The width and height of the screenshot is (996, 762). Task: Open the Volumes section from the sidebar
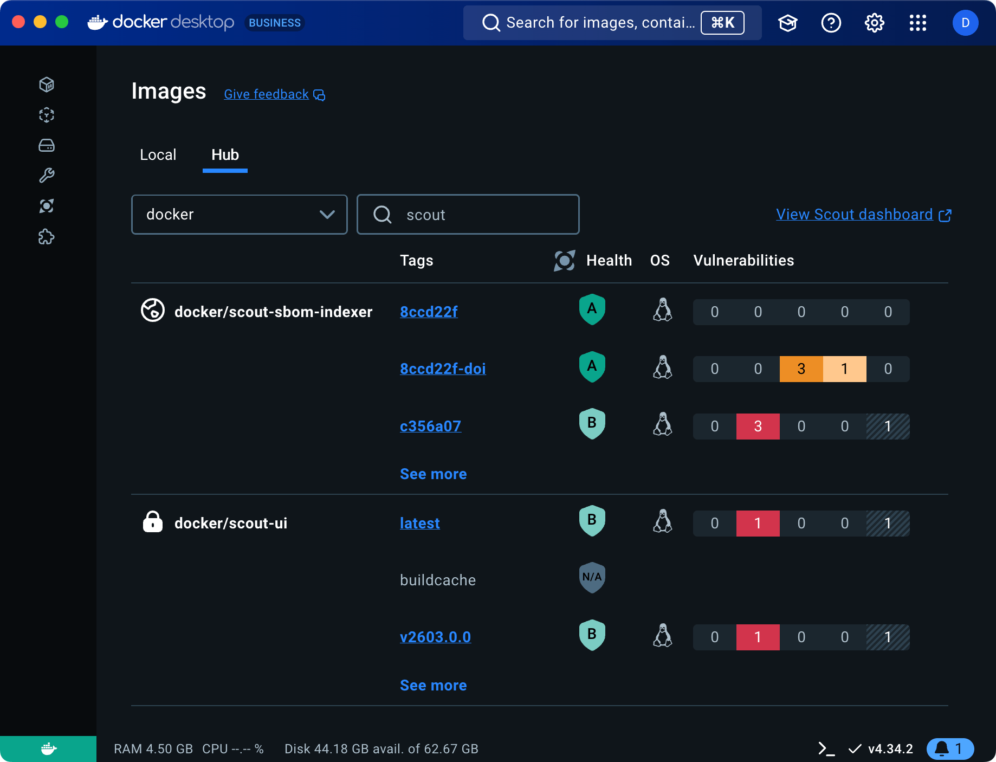click(x=47, y=145)
